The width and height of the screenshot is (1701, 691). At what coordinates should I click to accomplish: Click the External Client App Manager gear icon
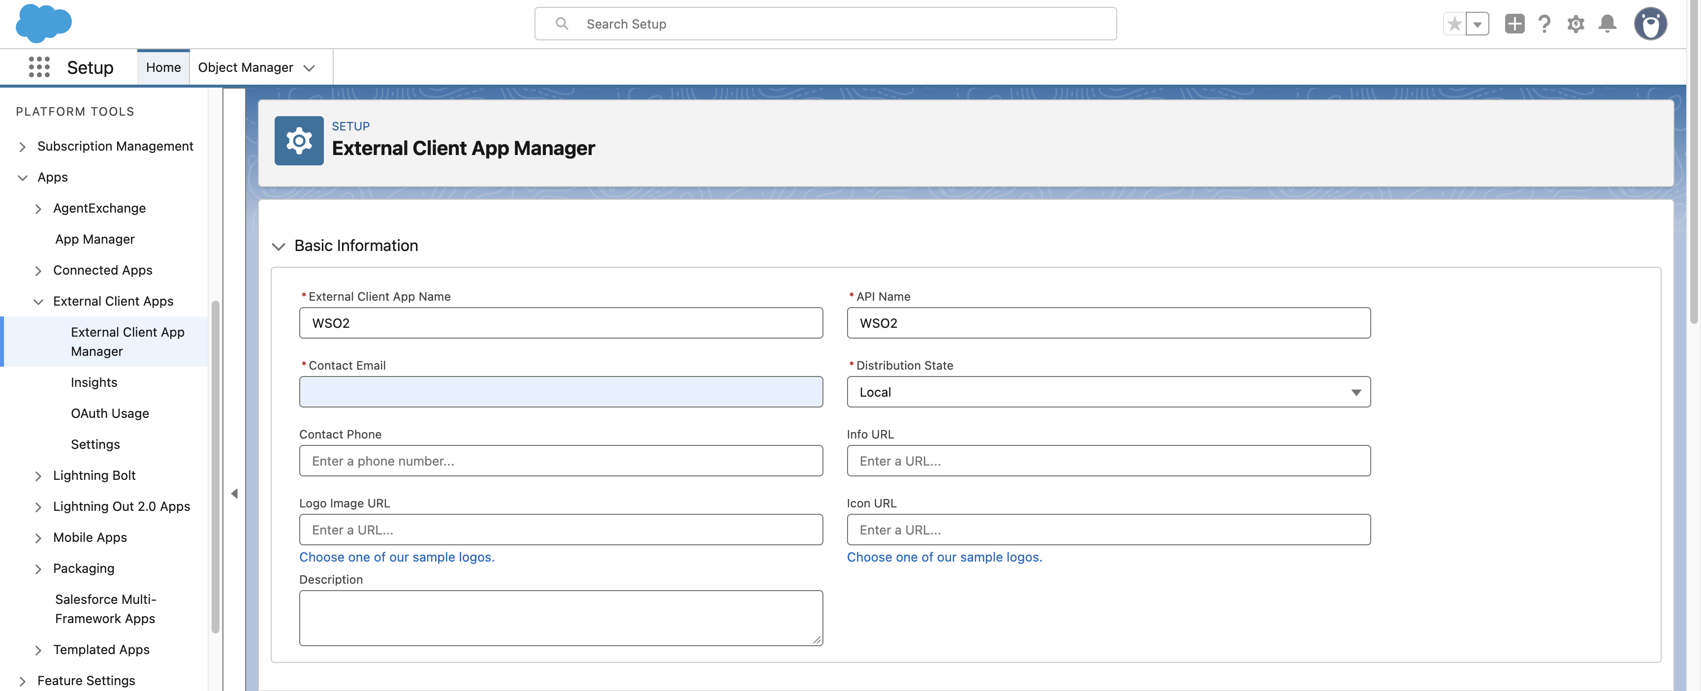pos(298,140)
